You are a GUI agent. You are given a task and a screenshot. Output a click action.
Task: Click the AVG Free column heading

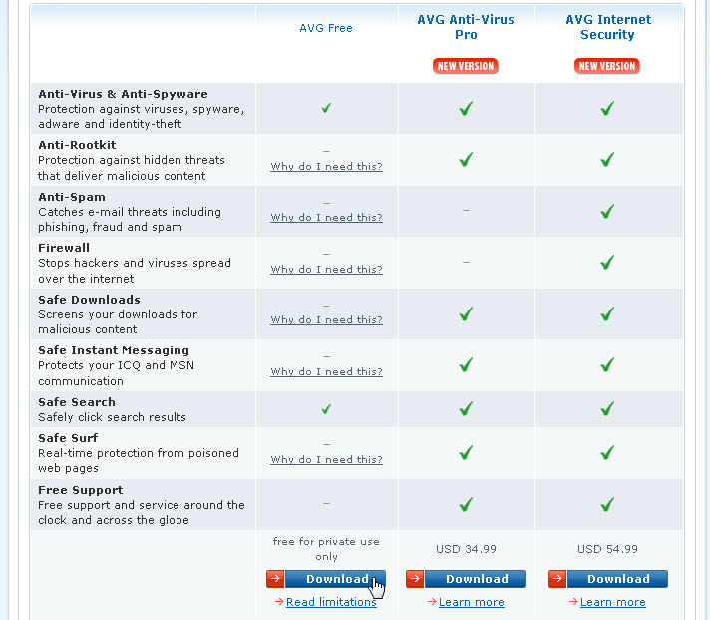coord(326,28)
